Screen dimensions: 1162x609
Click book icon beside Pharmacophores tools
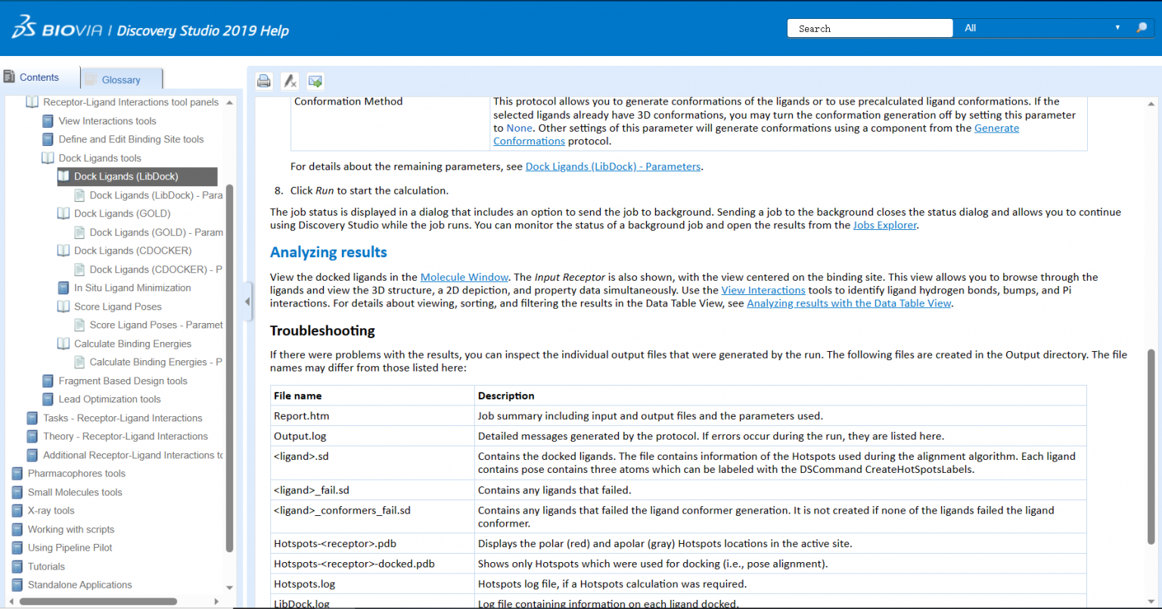click(17, 474)
